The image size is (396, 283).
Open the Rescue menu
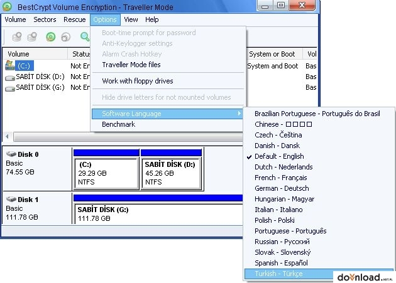pos(75,19)
